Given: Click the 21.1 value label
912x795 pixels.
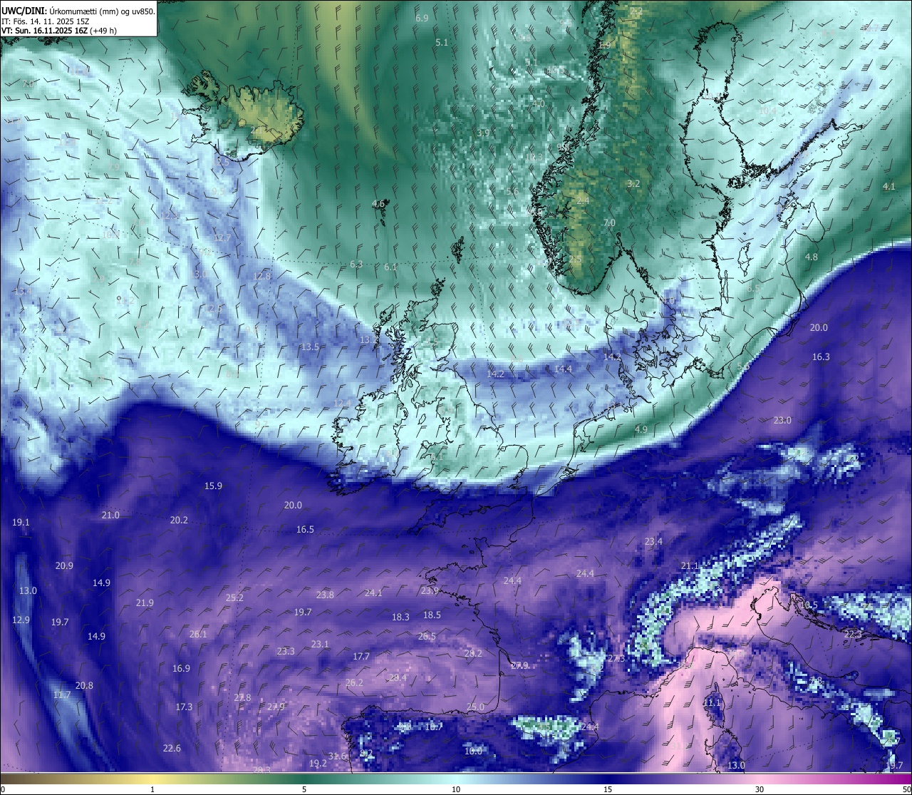Looking at the screenshot, I should pyautogui.click(x=690, y=565).
